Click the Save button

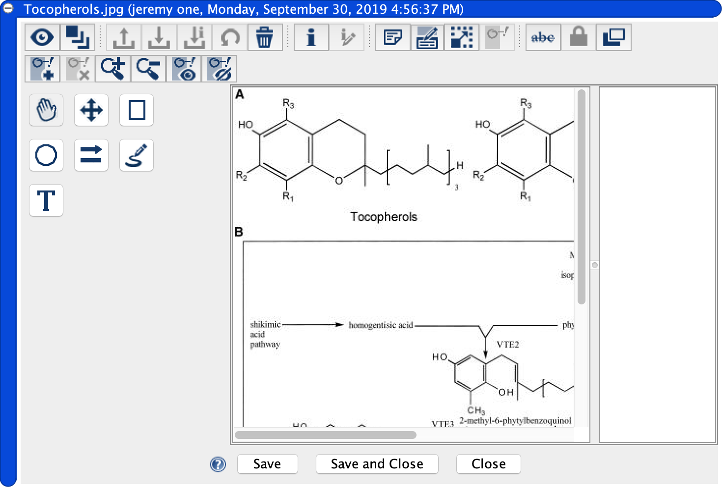point(267,464)
